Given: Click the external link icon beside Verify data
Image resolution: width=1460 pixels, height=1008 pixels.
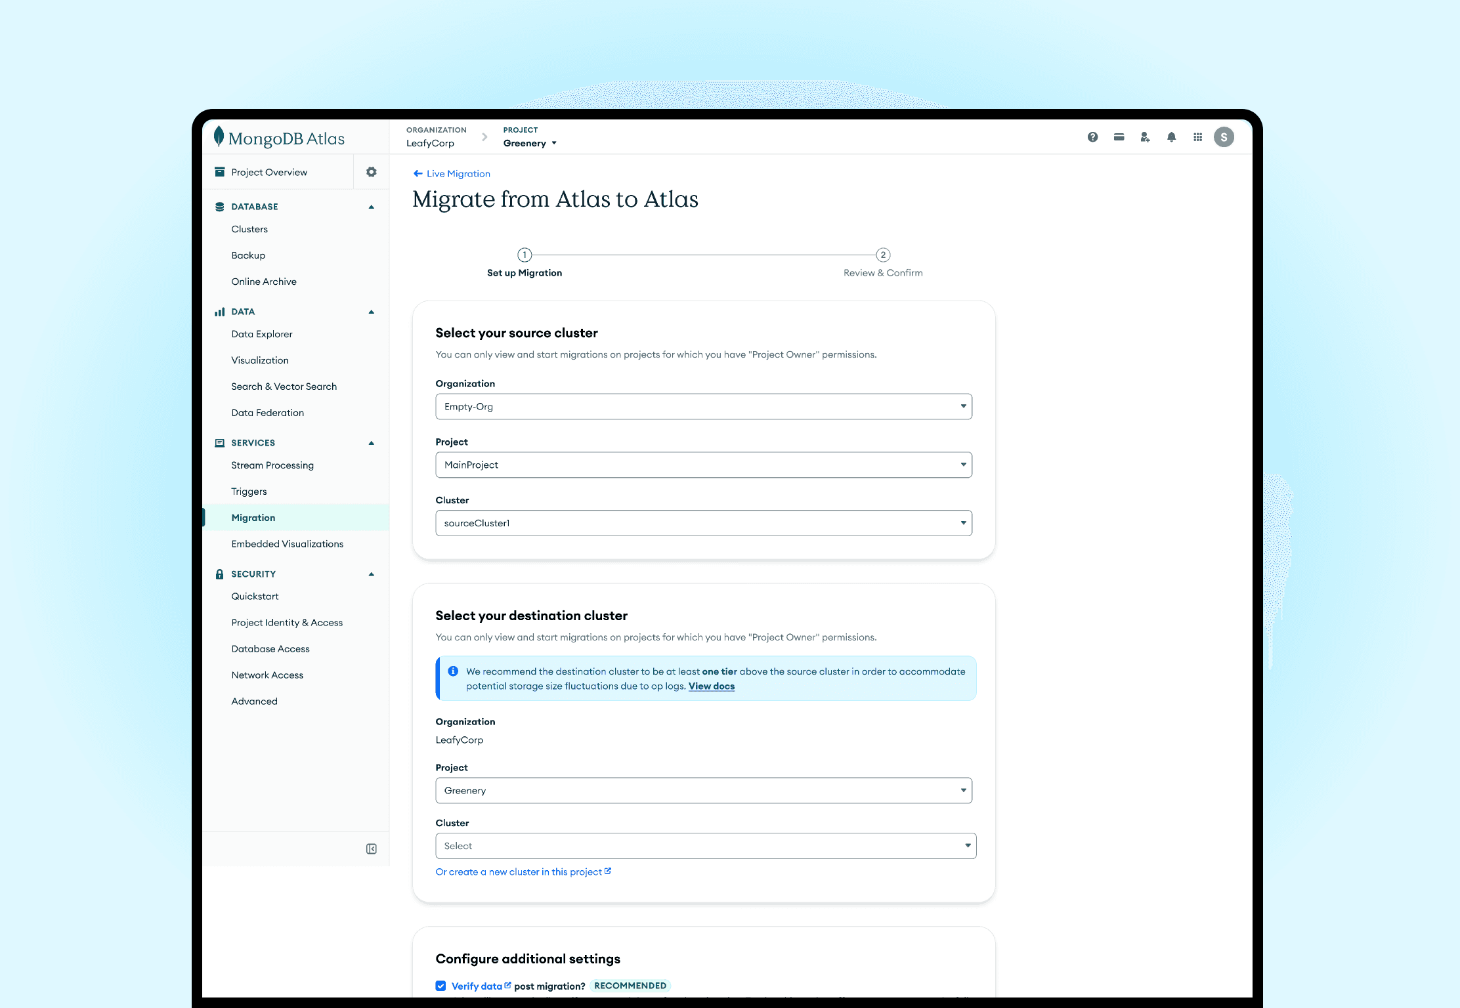Looking at the screenshot, I should (507, 985).
